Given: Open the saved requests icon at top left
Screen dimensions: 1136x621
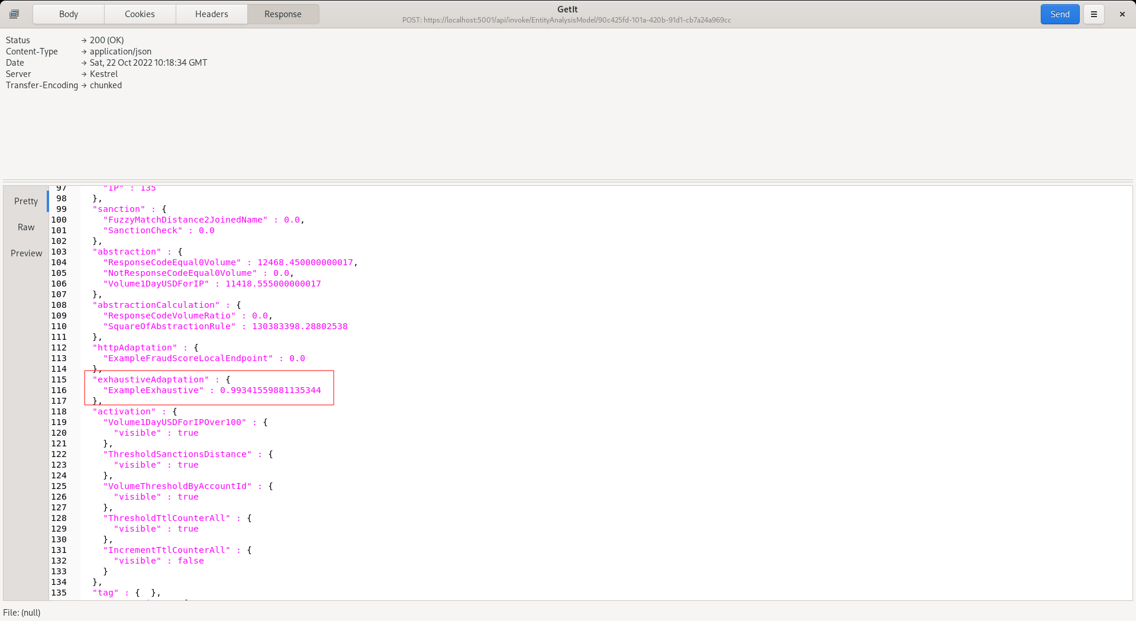Looking at the screenshot, I should tap(14, 14).
